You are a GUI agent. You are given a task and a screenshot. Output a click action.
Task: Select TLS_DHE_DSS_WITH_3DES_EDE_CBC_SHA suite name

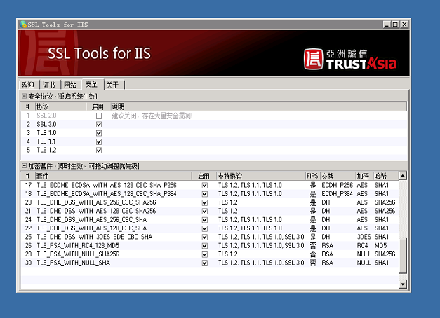(x=95, y=237)
